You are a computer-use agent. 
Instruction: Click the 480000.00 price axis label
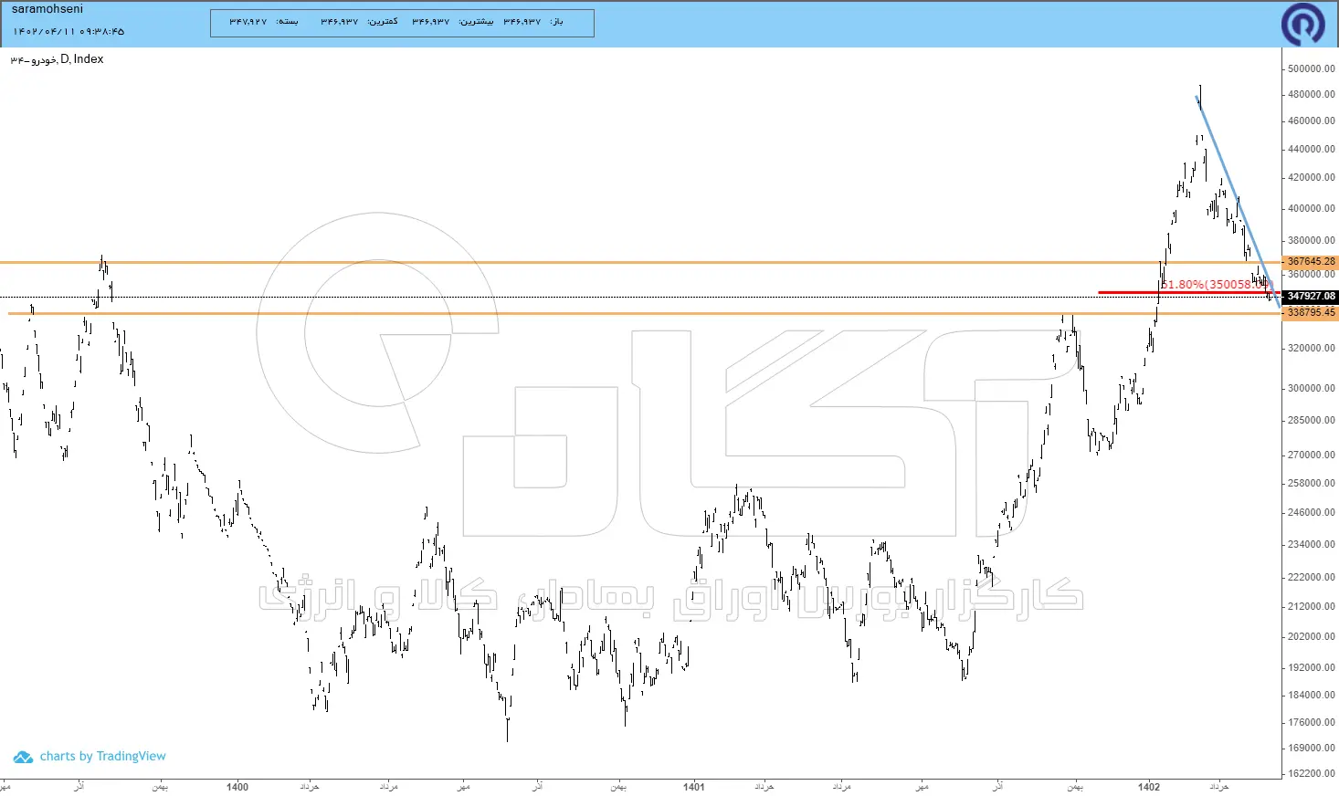tap(1312, 94)
